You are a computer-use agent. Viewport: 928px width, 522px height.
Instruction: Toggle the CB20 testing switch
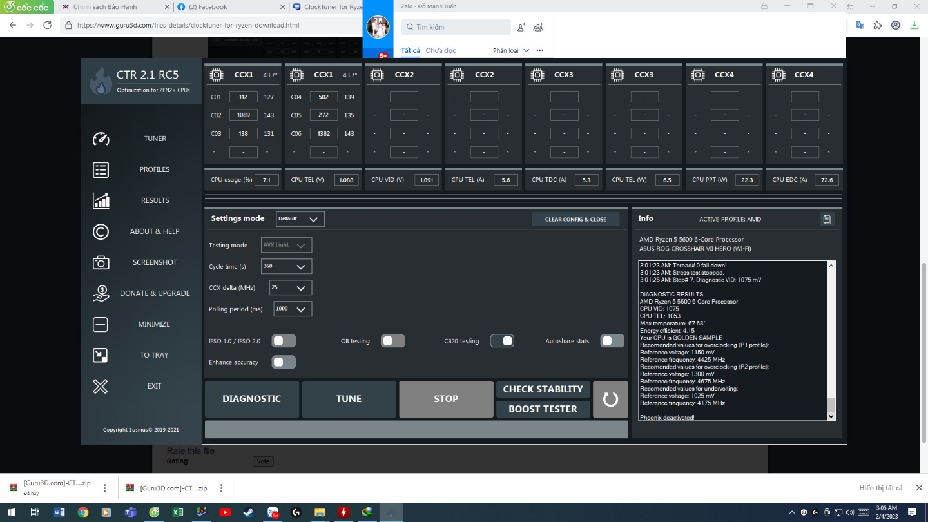[502, 341]
